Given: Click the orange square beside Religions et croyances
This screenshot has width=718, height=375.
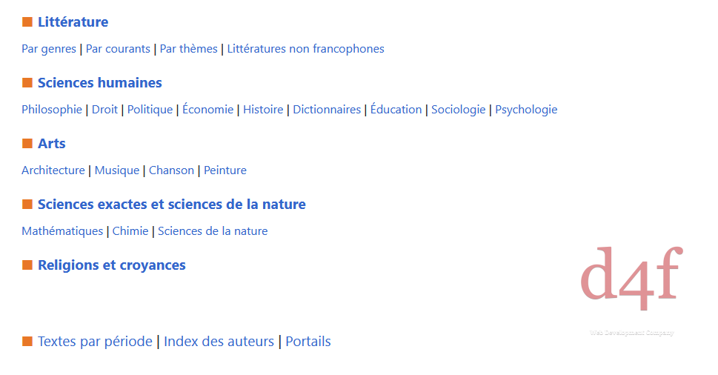Looking at the screenshot, I should pyautogui.click(x=27, y=265).
